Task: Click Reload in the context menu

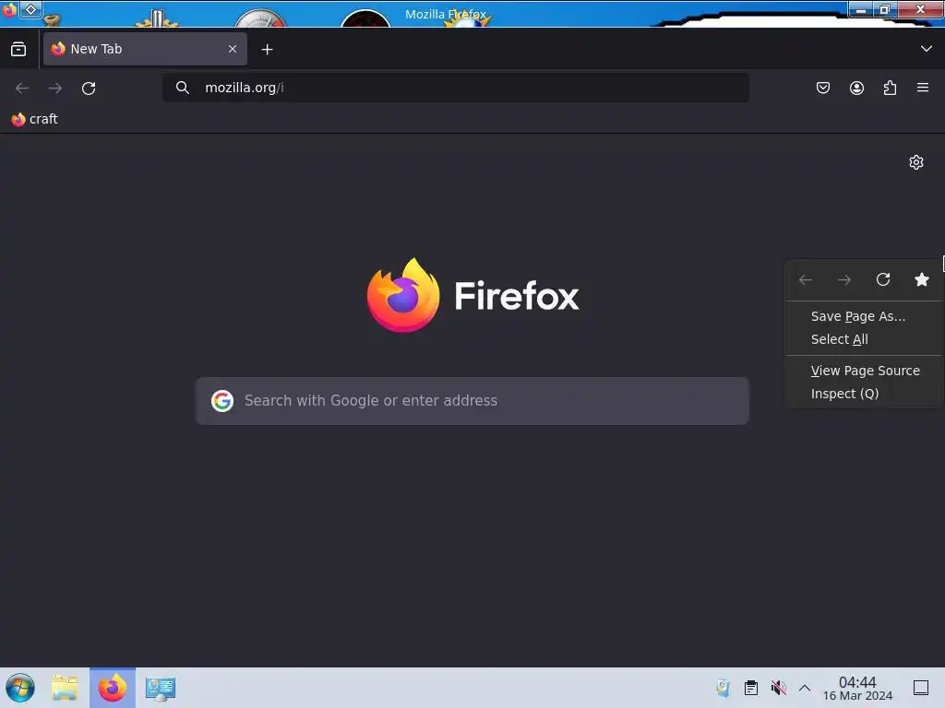Action: [883, 280]
